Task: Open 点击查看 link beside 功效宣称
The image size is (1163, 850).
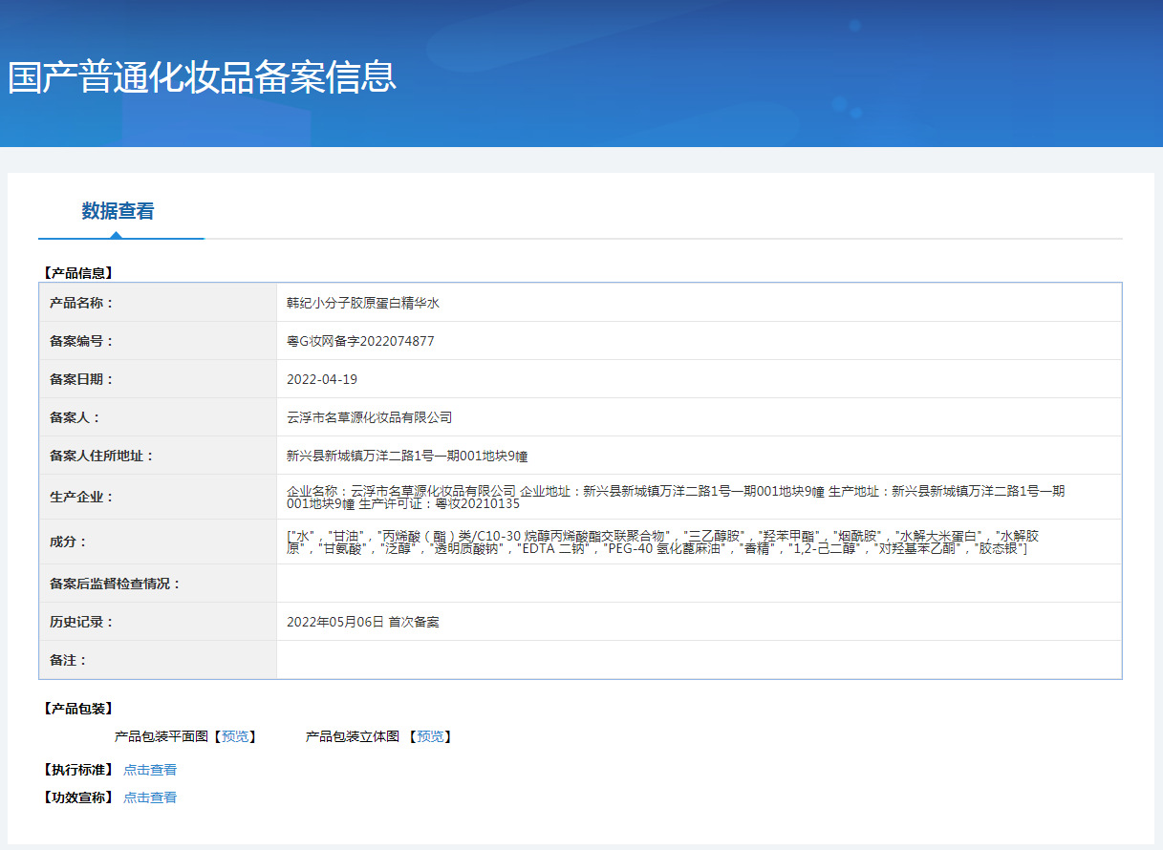Action: click(x=150, y=797)
